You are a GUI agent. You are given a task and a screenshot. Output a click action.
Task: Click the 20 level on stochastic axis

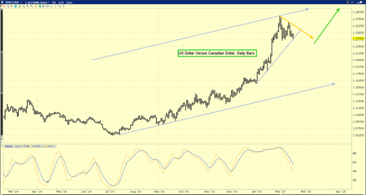(x=354, y=180)
